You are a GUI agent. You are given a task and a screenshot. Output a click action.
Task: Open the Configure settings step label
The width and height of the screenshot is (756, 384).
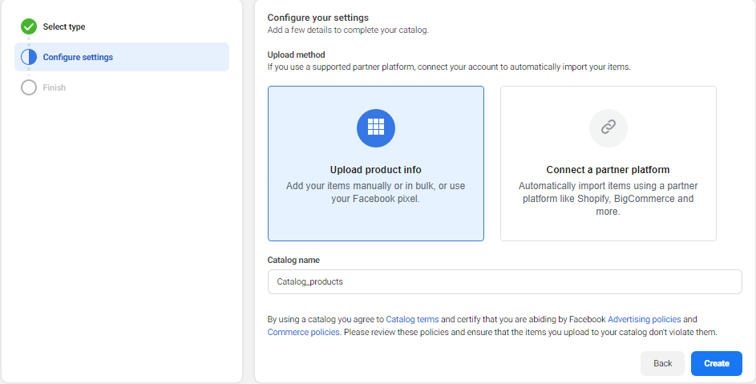78,58
